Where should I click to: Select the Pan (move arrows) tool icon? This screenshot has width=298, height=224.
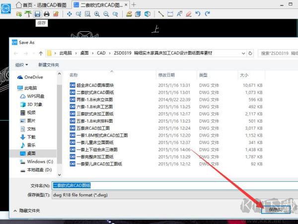pos(69,14)
